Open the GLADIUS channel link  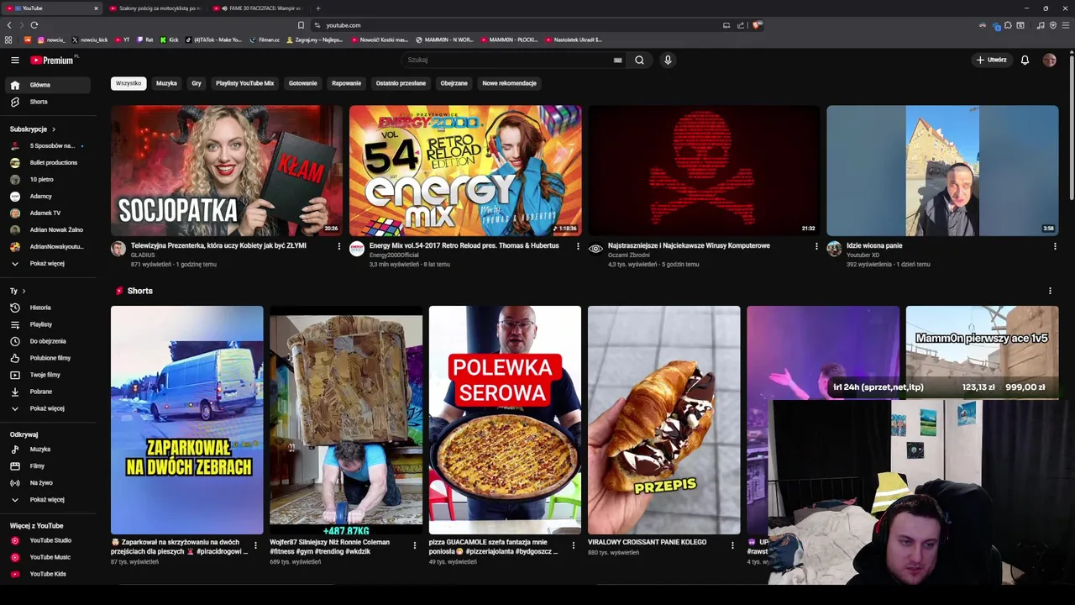pyautogui.click(x=143, y=255)
